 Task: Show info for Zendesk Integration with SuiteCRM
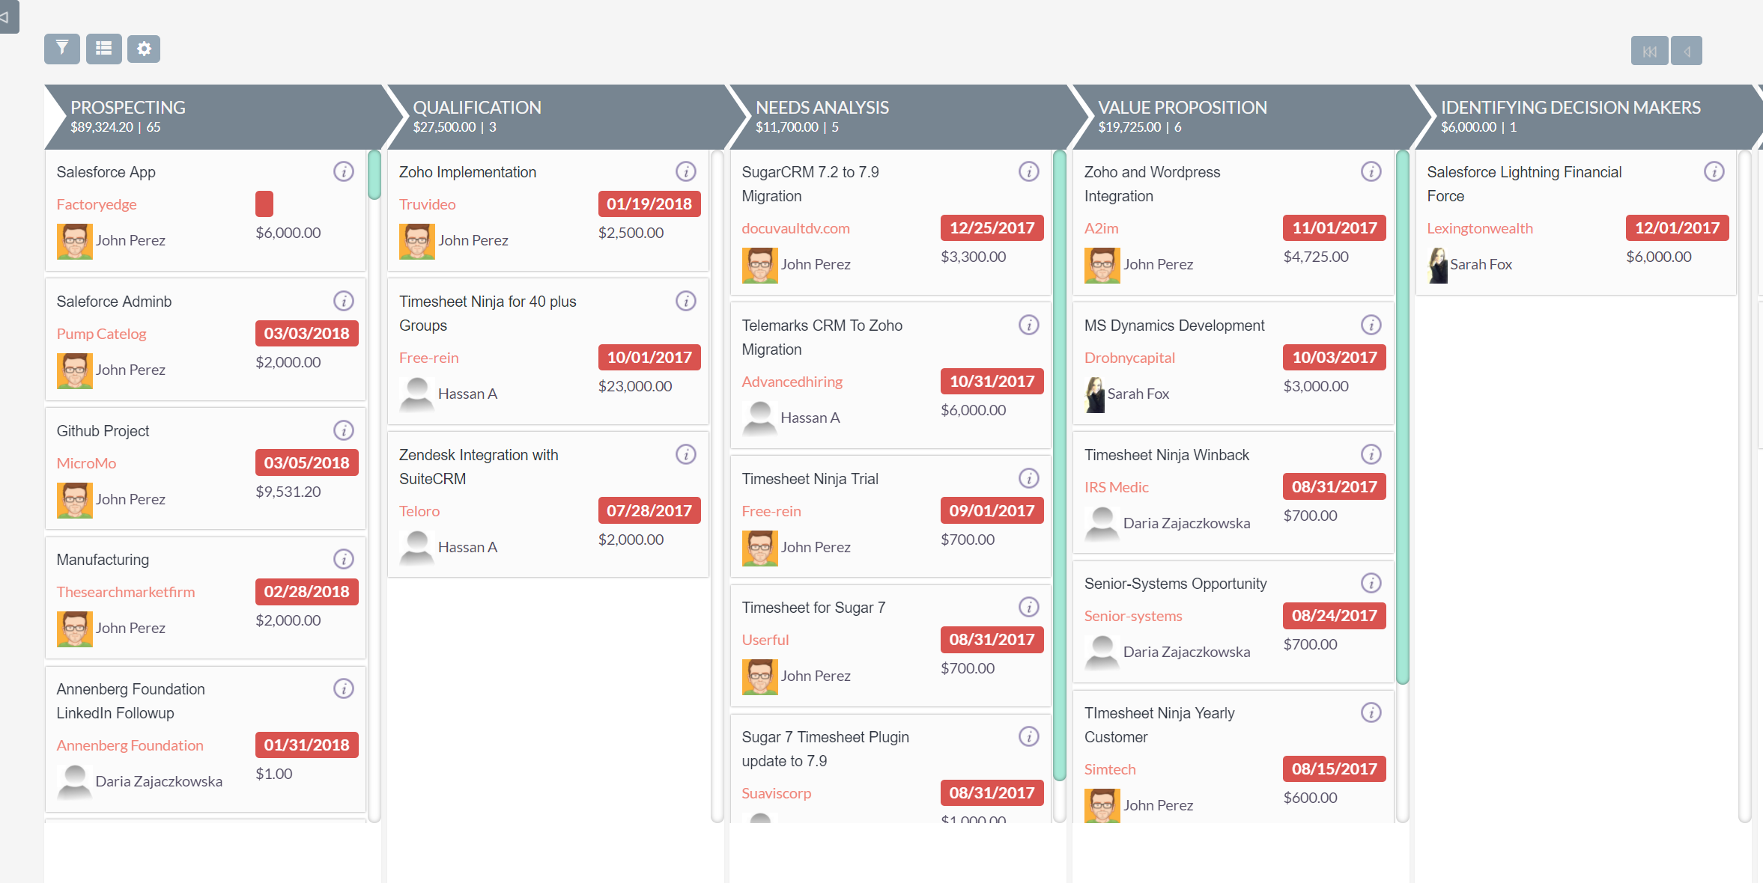click(x=686, y=454)
